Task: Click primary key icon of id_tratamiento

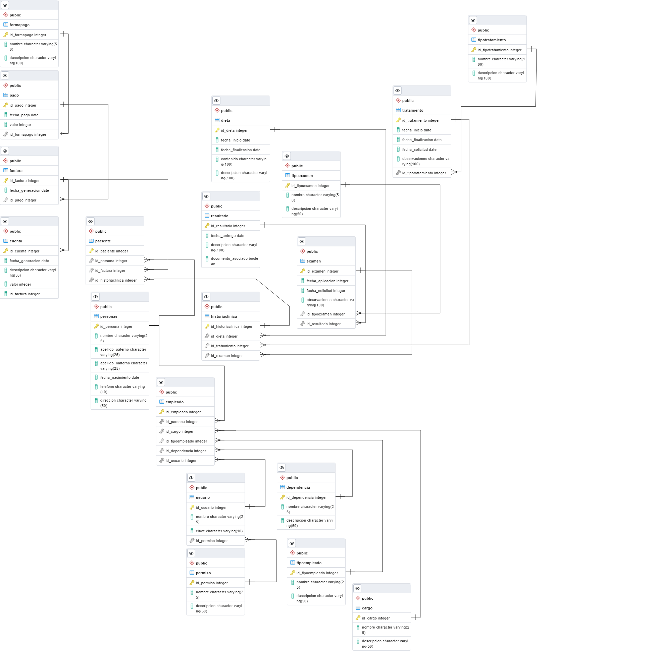Action: 398,120
